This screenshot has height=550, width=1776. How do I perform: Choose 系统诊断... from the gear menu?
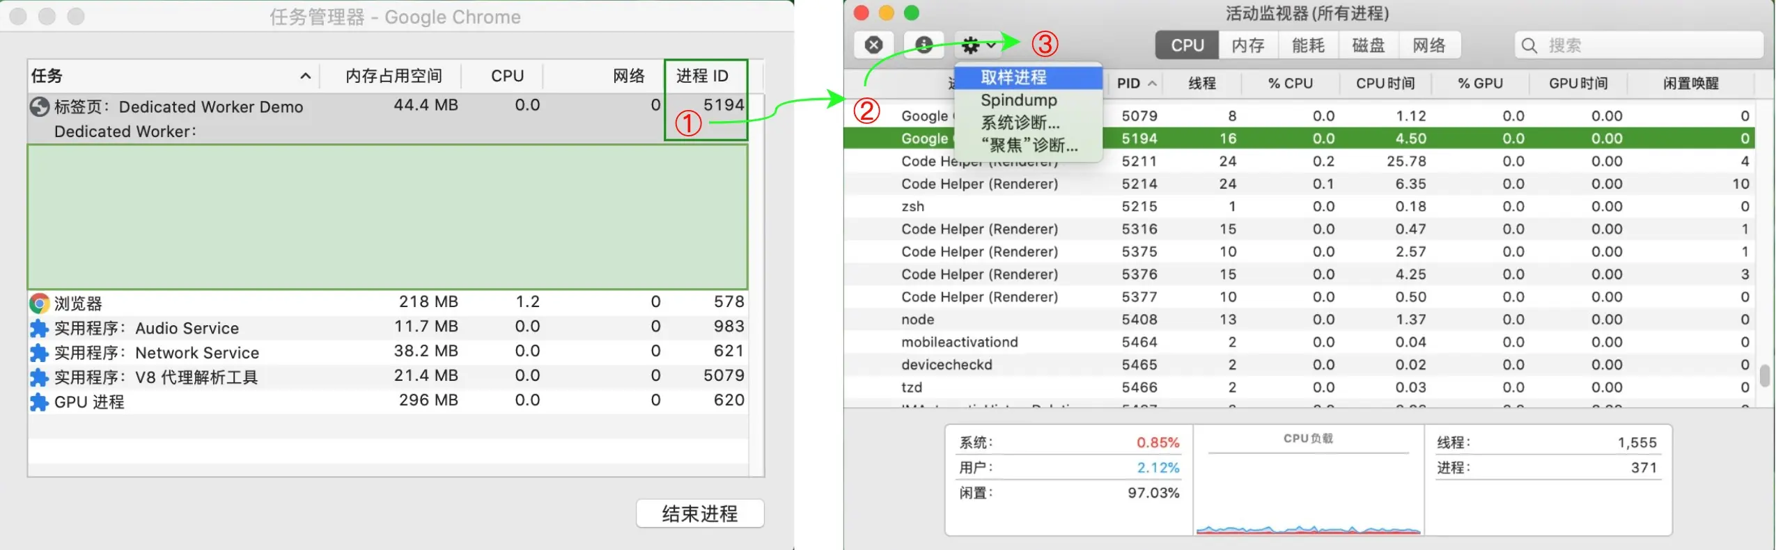(1028, 123)
